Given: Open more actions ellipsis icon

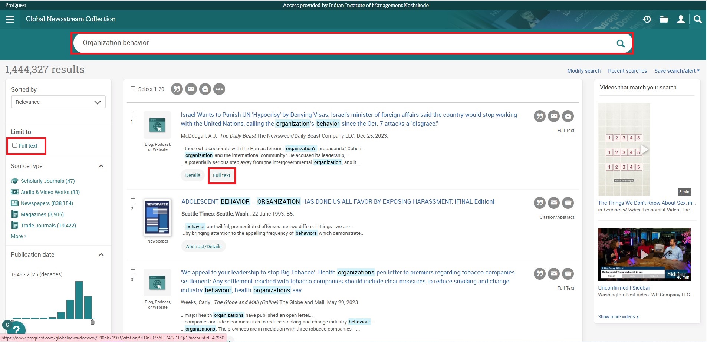Looking at the screenshot, I should pos(219,89).
